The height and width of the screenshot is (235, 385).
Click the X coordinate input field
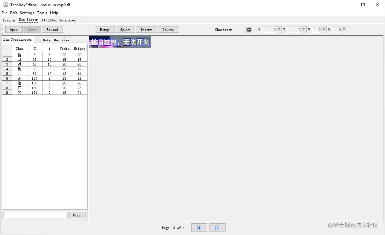click(x=270, y=30)
